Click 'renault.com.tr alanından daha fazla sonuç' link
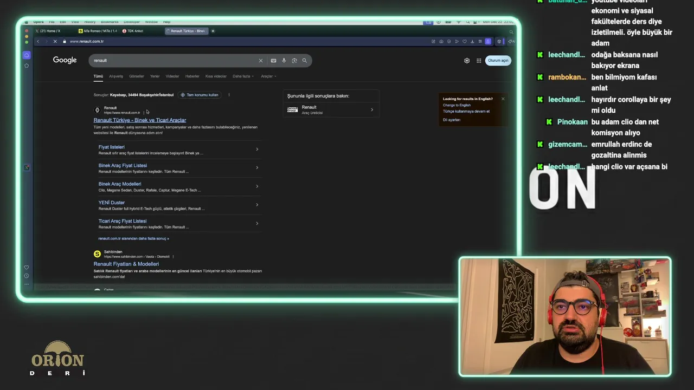 (133, 238)
